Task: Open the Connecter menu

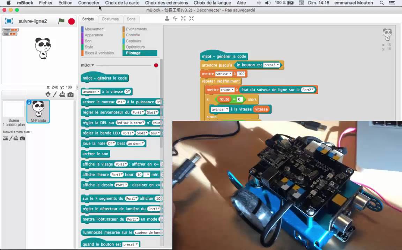Action: click(x=89, y=3)
